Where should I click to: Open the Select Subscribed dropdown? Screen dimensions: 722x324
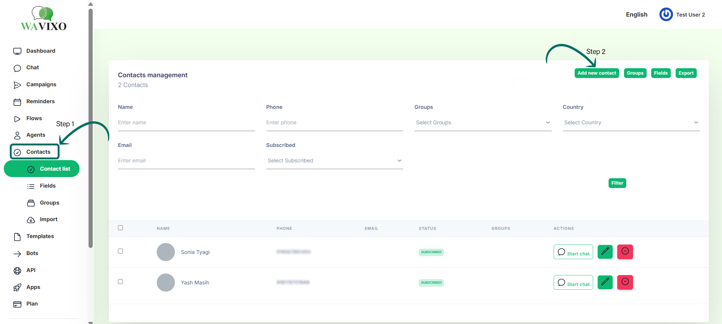click(x=334, y=161)
